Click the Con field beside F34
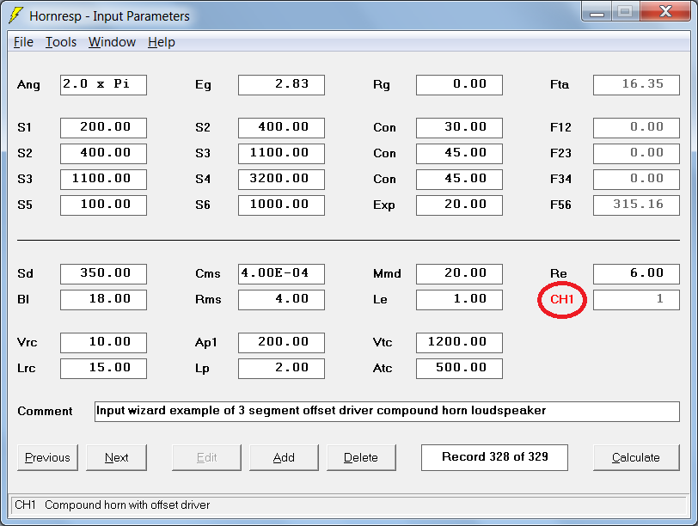 [459, 180]
